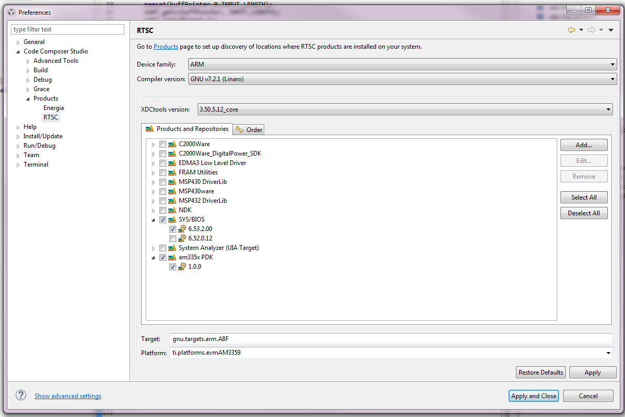Click the Deselect All button
The image size is (625, 417).
pyautogui.click(x=584, y=213)
